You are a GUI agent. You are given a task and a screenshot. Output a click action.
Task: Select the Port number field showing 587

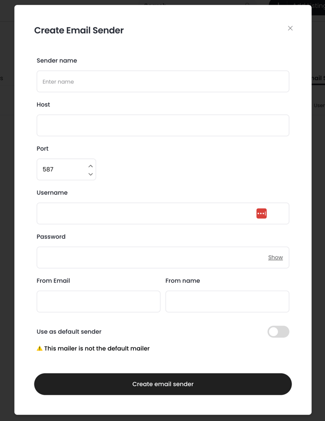pos(61,170)
